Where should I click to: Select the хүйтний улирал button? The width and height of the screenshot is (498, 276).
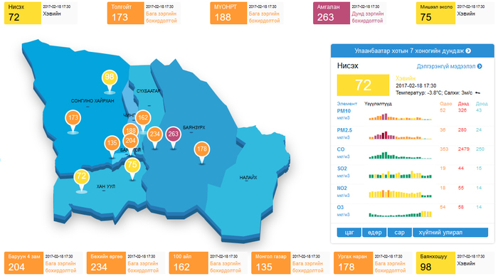pos(450,233)
